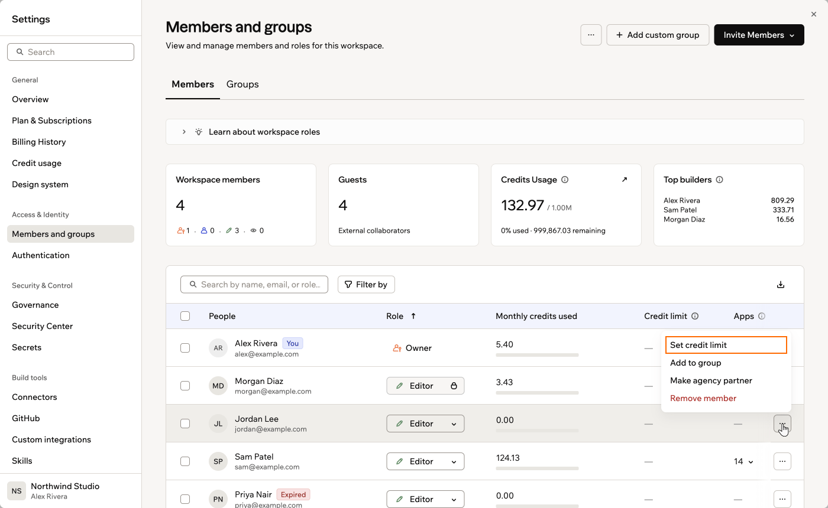Click the Settings search field
Screen dimensions: 828x508
pos(70,52)
